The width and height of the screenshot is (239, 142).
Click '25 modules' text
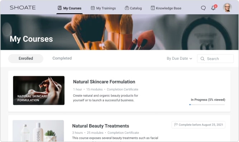(95, 133)
